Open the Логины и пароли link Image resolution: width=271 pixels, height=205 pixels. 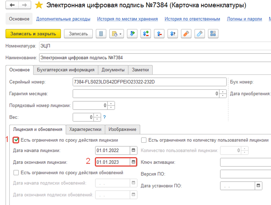[x=245, y=19]
